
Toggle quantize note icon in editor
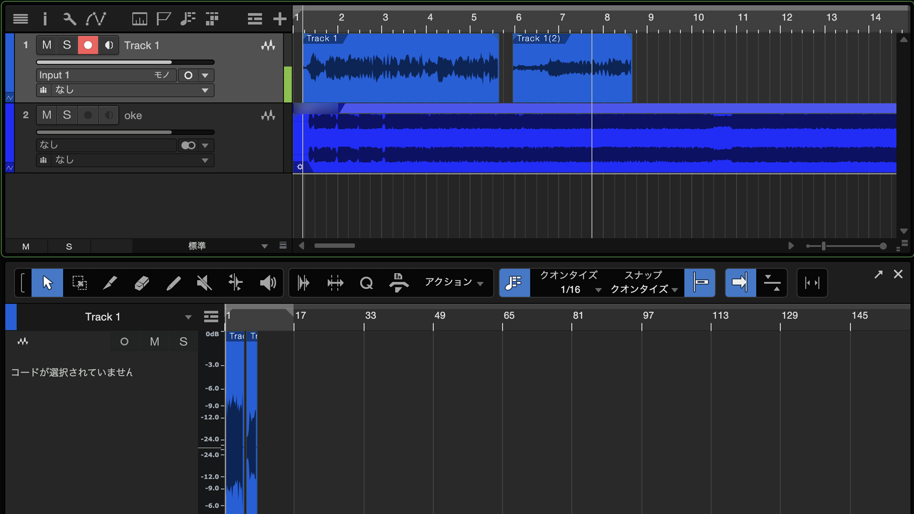(514, 283)
